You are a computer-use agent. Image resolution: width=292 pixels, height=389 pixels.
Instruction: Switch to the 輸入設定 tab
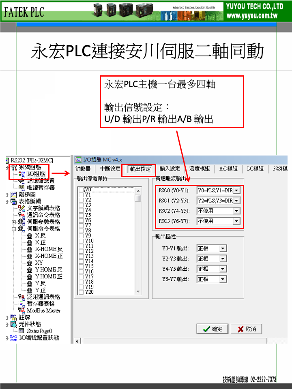pos(170,169)
